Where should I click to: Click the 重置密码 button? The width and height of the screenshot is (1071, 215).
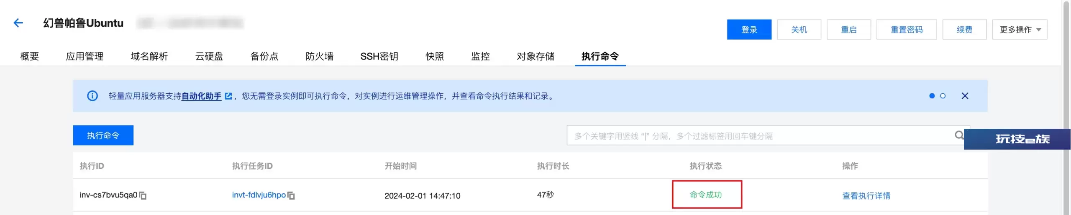(x=906, y=30)
